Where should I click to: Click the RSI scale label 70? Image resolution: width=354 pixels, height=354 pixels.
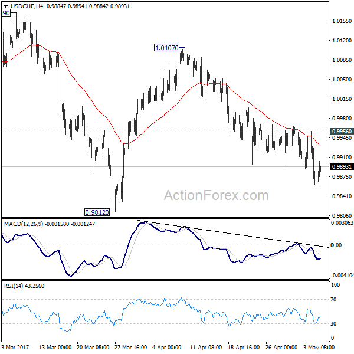click(333, 299)
